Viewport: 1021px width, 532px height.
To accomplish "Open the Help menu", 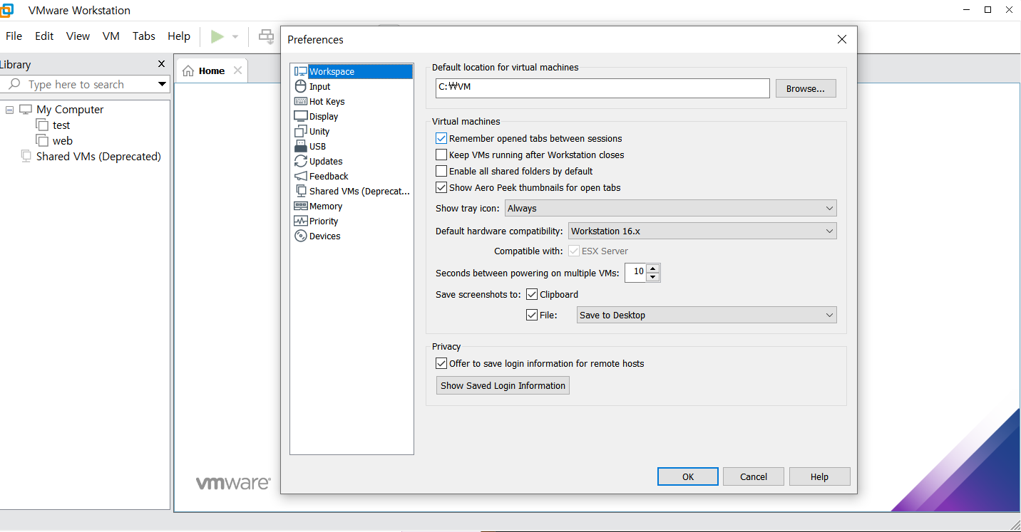I will (x=179, y=36).
